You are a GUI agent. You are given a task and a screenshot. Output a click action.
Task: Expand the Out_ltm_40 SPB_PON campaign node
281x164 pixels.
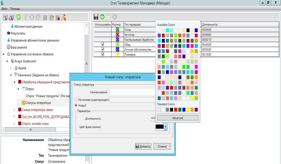15,117
